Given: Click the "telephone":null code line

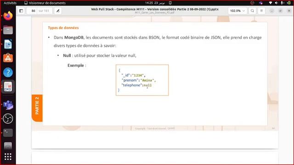Looking at the screenshot, I should tap(137, 85).
